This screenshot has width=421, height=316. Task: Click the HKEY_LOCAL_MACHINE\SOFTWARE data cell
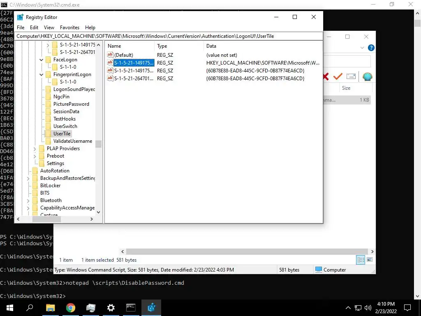tap(263, 63)
